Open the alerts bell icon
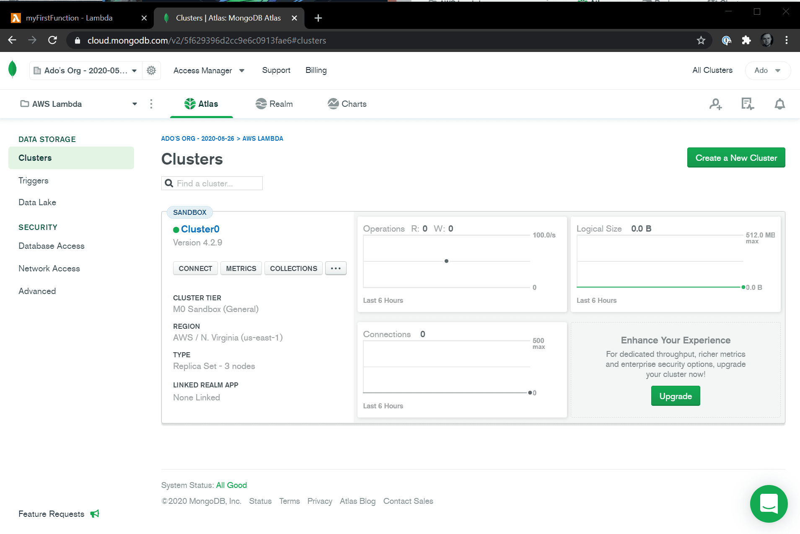The width and height of the screenshot is (800, 534). [x=779, y=104]
